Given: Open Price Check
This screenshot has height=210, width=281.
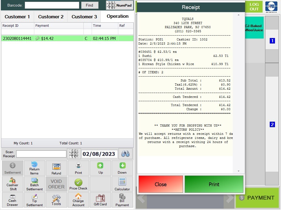Looking at the screenshot, I should (78, 184).
